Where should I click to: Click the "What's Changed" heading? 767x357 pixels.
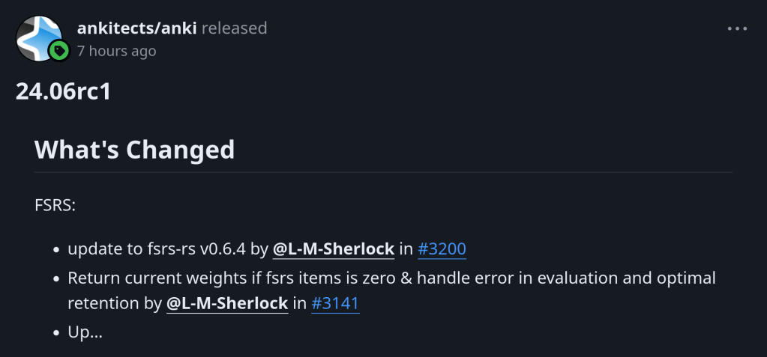135,150
